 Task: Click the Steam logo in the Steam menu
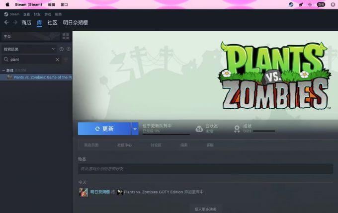pos(6,14)
